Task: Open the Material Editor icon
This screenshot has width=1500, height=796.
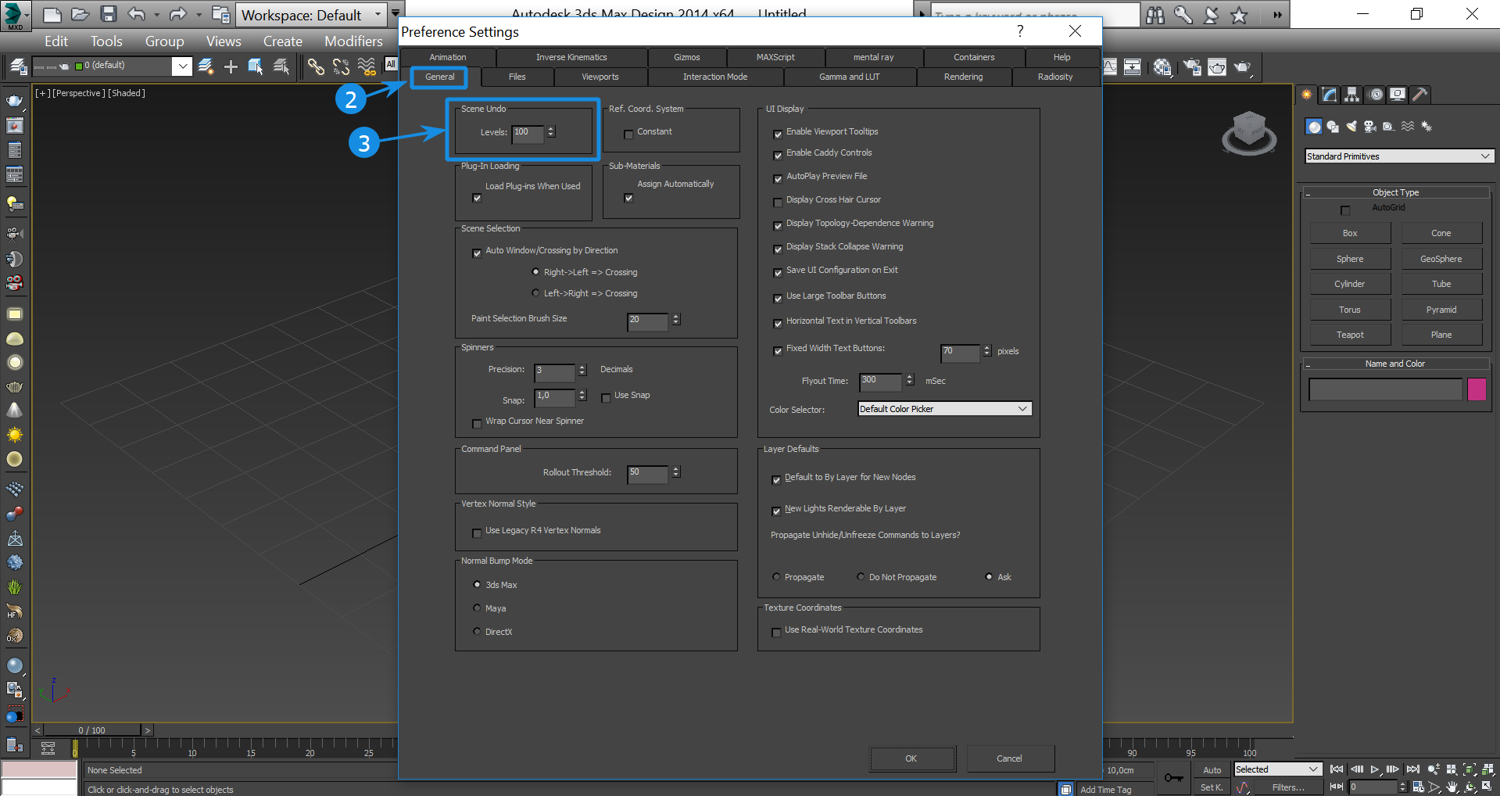Action: point(1162,67)
